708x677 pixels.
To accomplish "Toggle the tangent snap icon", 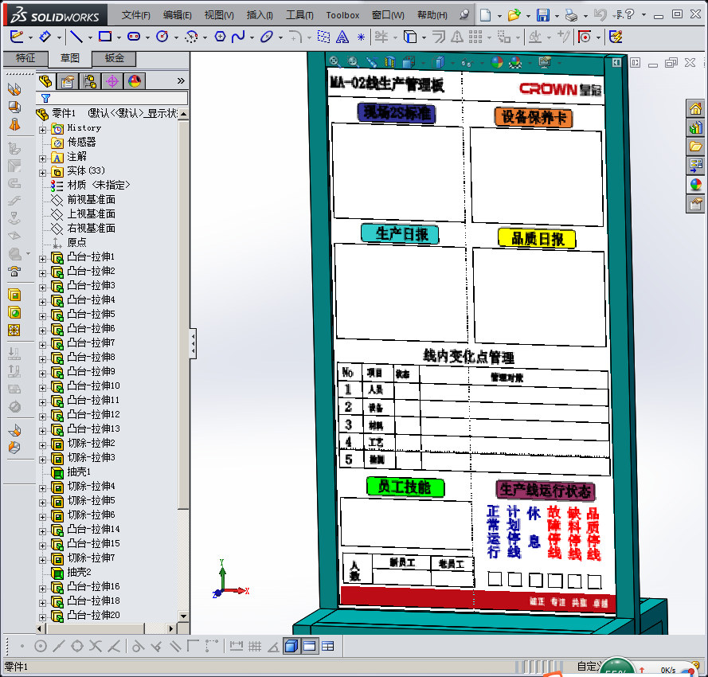I will coord(138,646).
